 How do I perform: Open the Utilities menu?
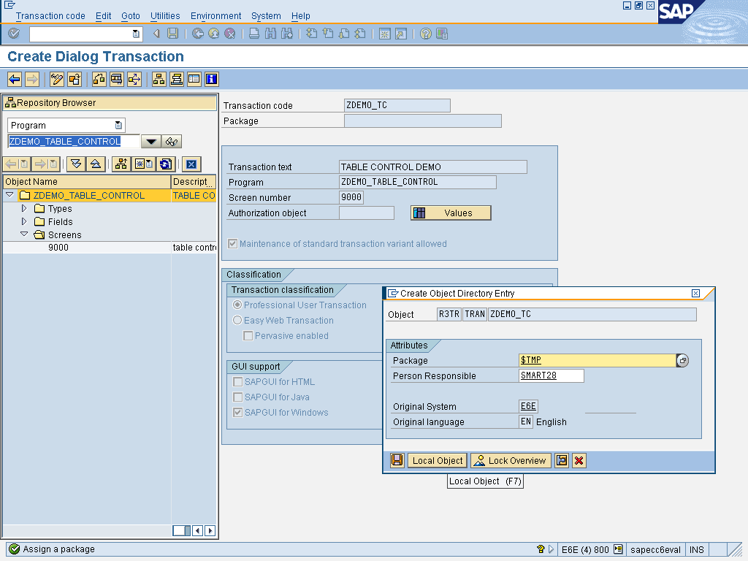165,15
